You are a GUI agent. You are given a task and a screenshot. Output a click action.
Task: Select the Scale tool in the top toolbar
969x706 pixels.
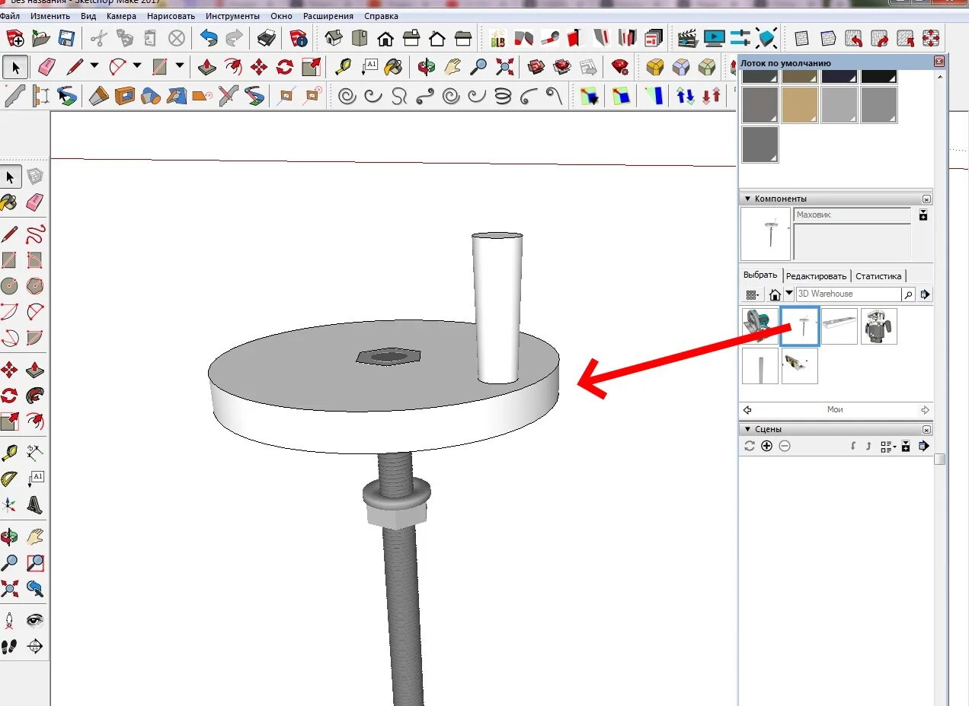(311, 67)
